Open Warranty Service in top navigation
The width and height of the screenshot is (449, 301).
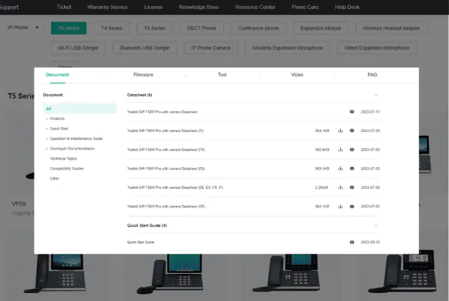(x=108, y=7)
